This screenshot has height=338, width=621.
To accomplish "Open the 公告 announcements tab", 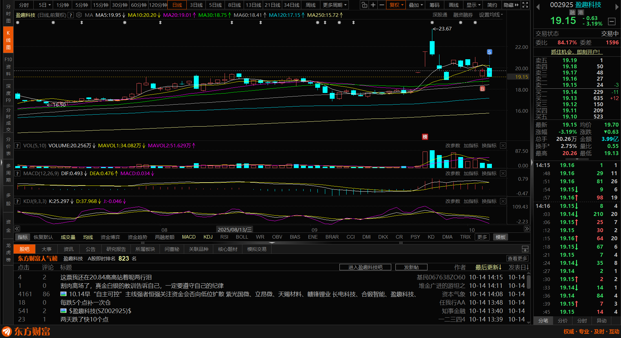I will [x=91, y=249].
